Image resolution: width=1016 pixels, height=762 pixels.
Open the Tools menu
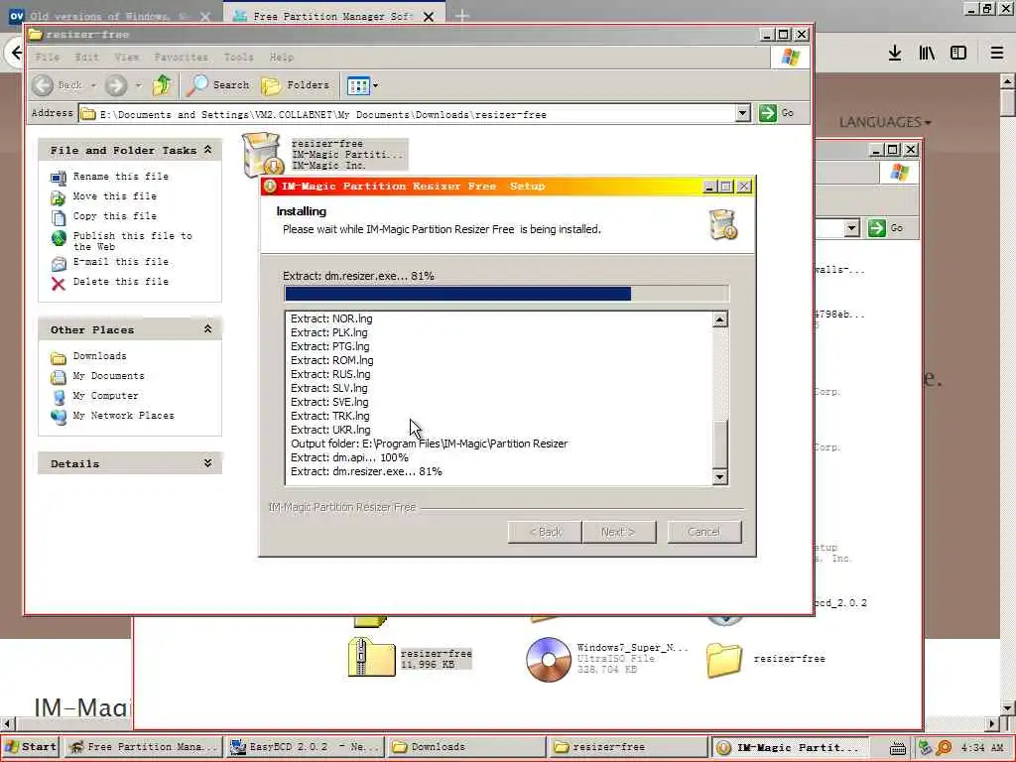coord(238,57)
